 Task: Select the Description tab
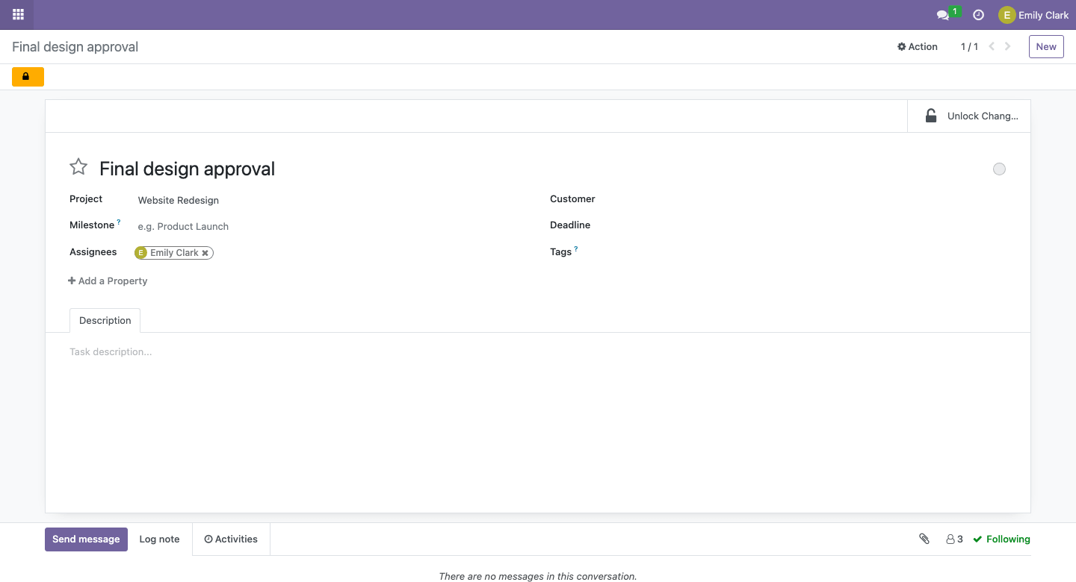(105, 320)
